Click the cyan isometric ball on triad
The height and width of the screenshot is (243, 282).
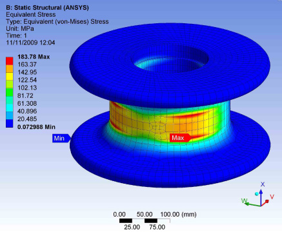256,194
